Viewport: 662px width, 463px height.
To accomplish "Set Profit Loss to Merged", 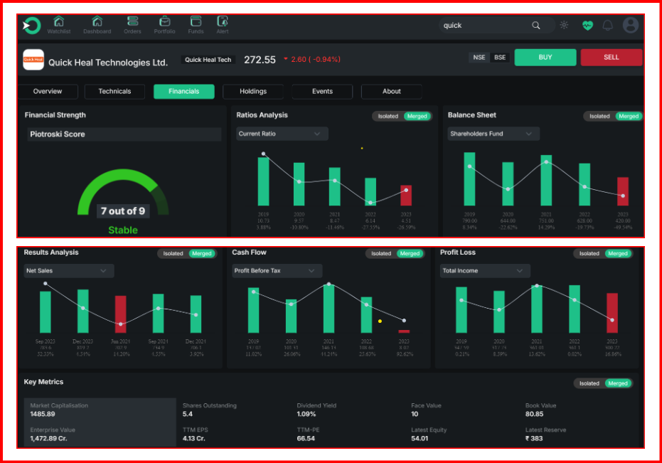I will (x=618, y=253).
